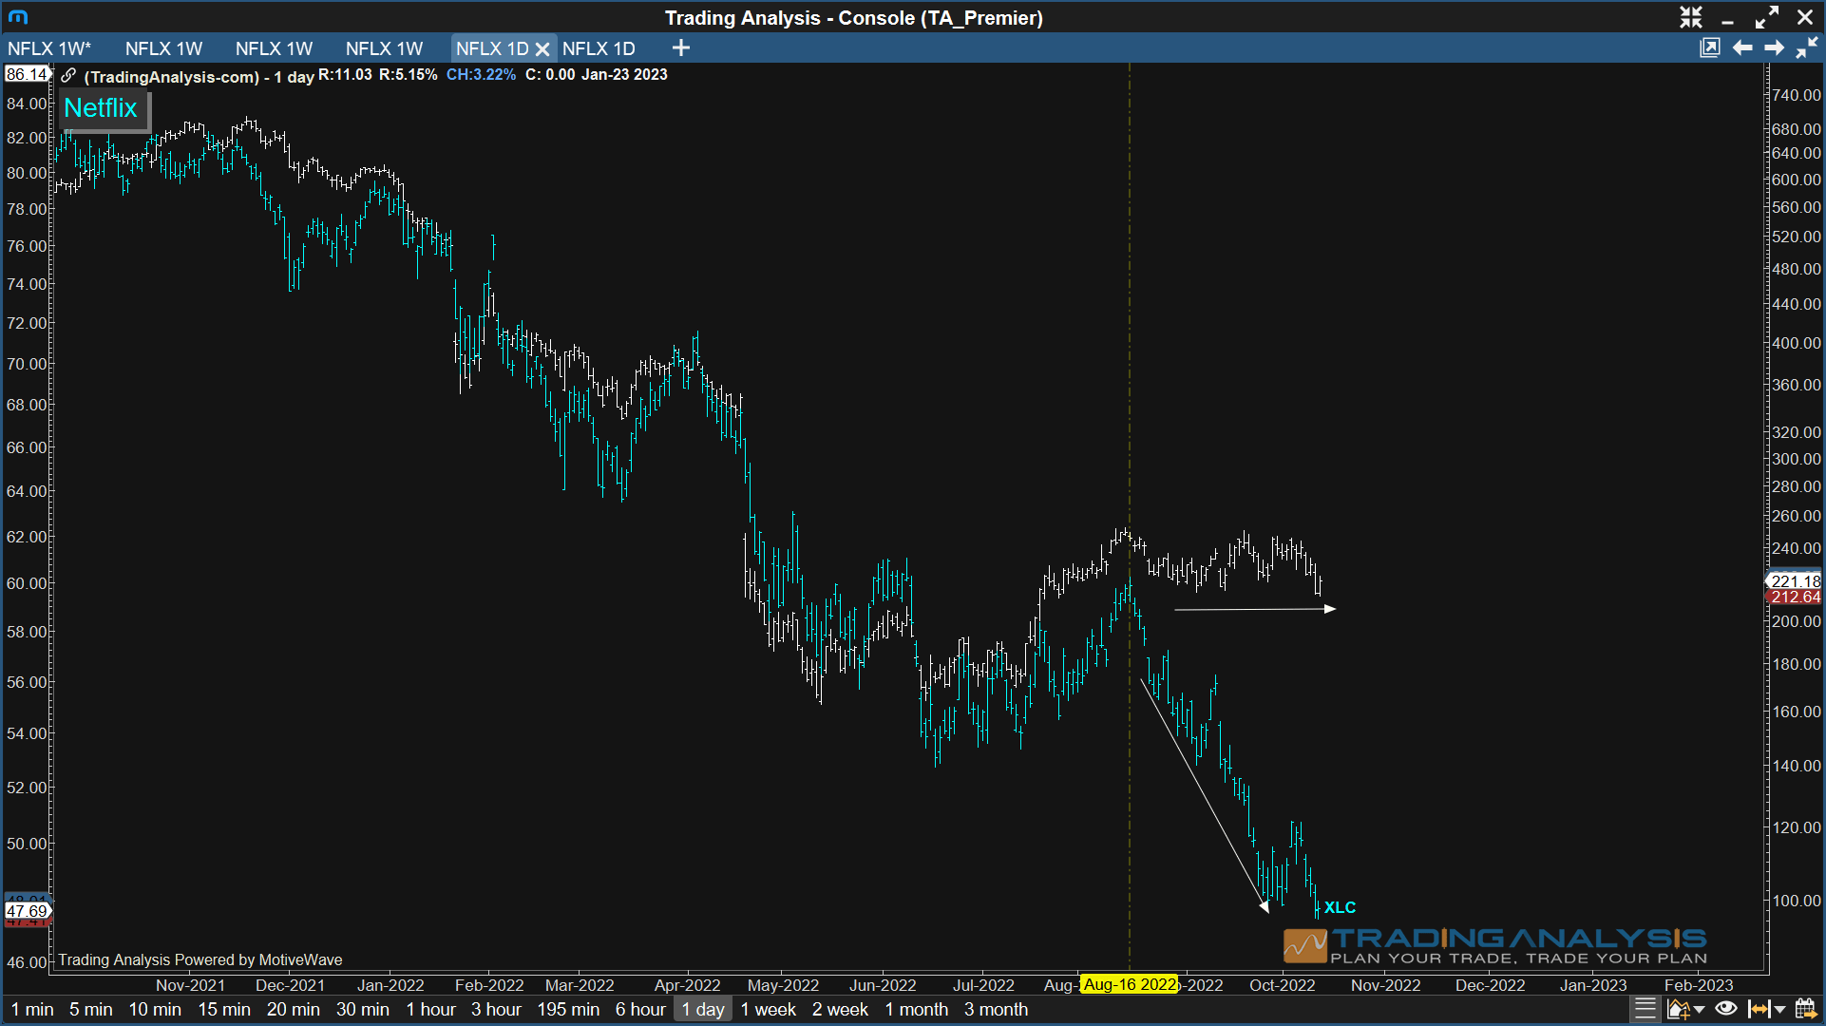Enable the 1 month timeframe
This screenshot has height=1026, width=1826.
(915, 1010)
